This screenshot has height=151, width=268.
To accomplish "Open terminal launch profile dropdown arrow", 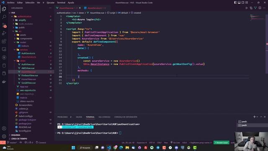I will 257,117.
